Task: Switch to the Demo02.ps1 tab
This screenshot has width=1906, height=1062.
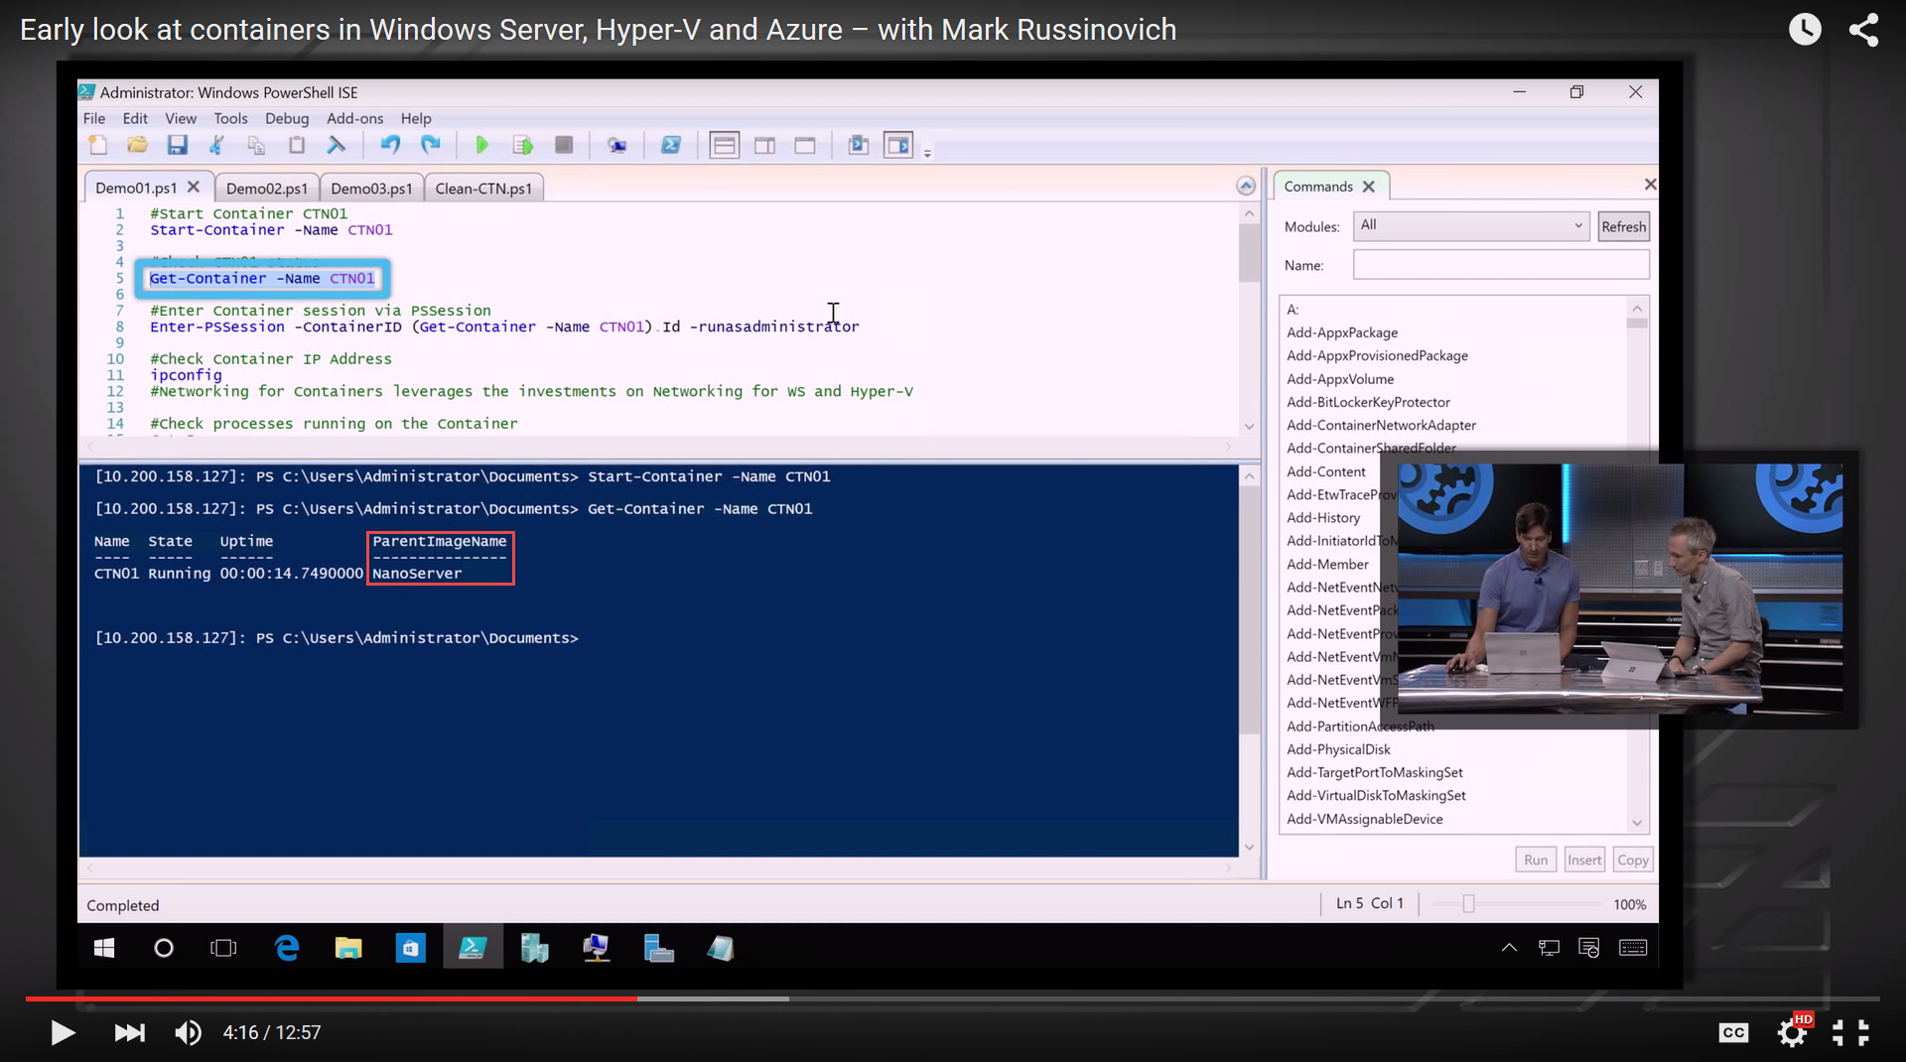Action: click(x=267, y=188)
